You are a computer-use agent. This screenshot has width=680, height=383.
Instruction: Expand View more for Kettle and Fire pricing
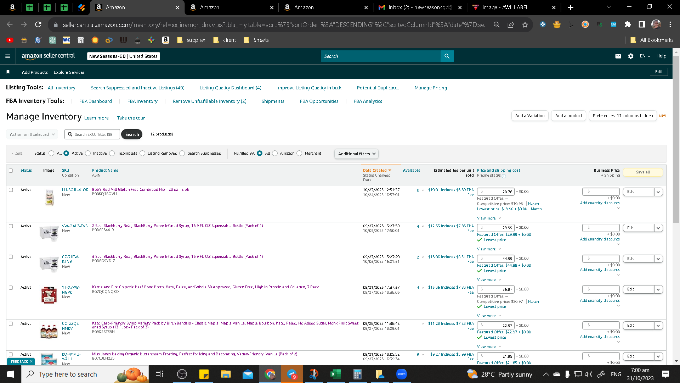coord(489,316)
